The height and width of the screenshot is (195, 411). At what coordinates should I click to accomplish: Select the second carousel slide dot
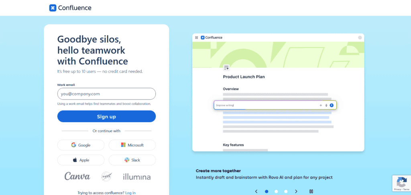coord(276,191)
